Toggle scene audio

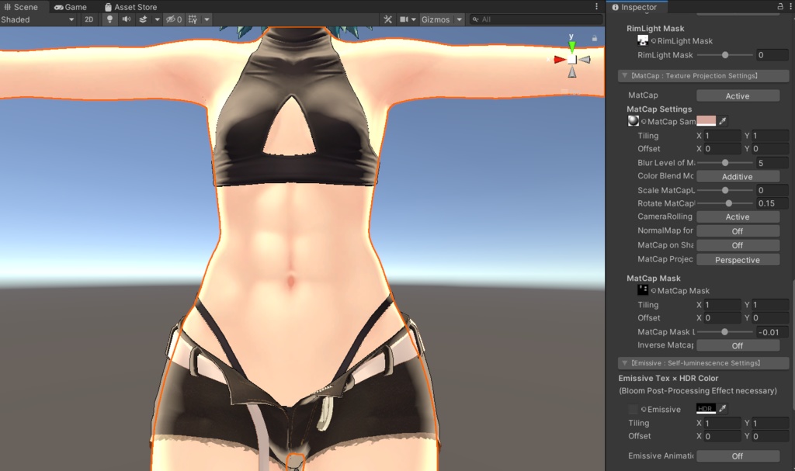tap(126, 19)
